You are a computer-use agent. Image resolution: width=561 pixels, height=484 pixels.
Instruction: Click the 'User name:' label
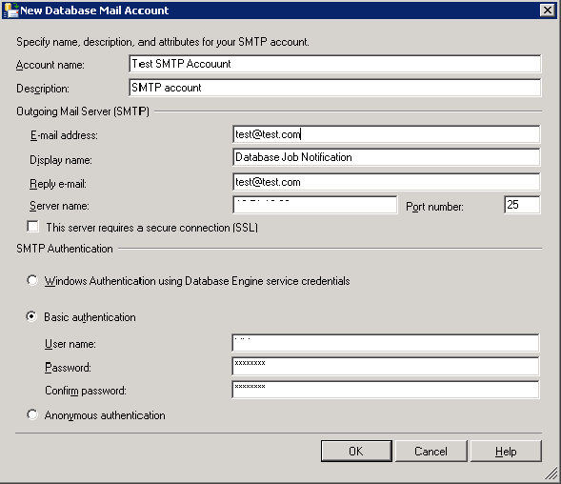pos(70,344)
